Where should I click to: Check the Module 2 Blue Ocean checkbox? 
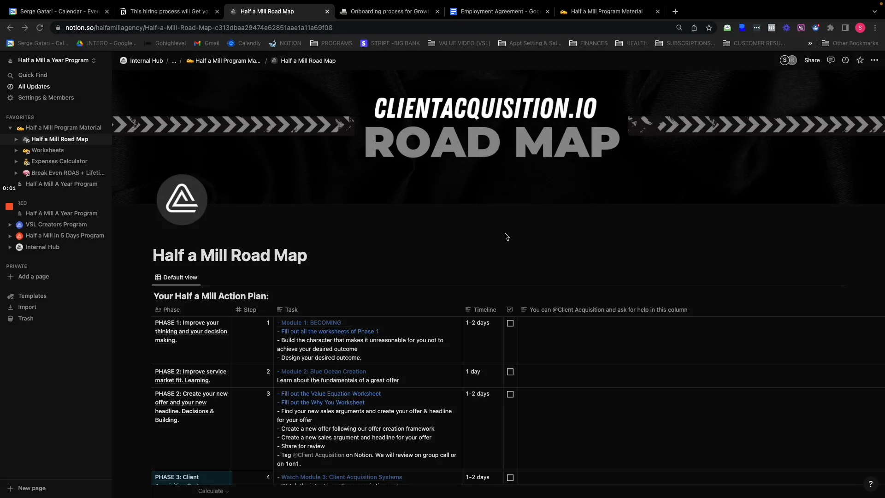coord(510,372)
